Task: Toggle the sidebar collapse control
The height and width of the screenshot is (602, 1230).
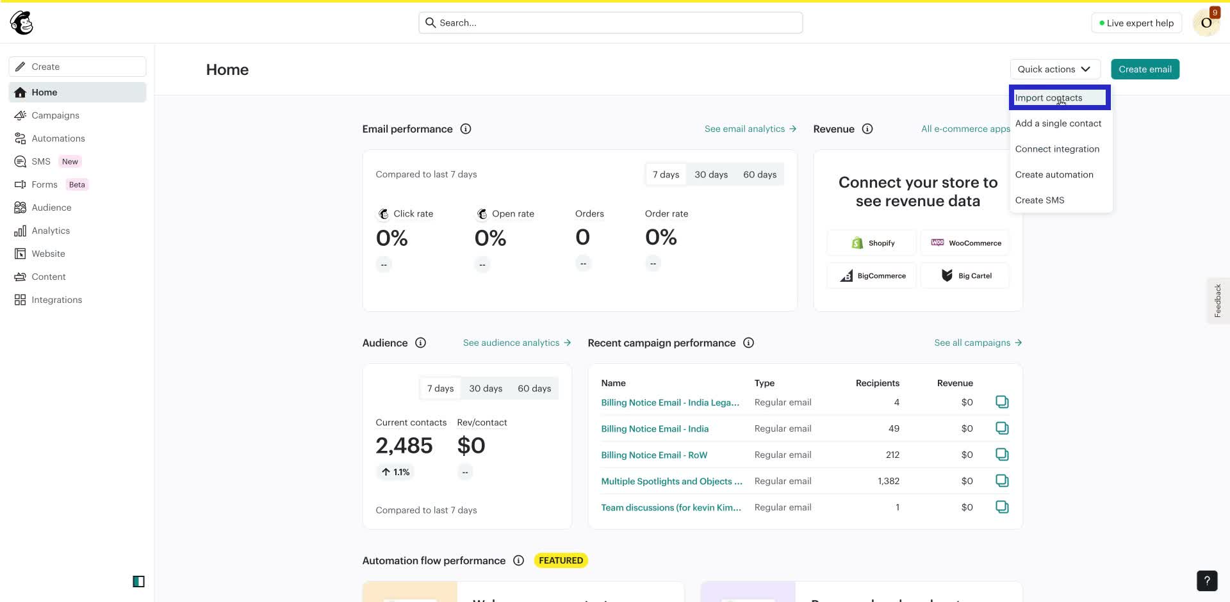Action: [x=138, y=581]
